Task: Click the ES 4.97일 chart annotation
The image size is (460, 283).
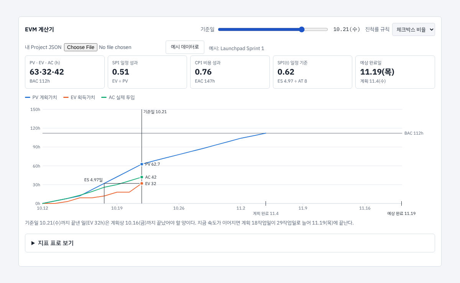Action: pos(94,180)
